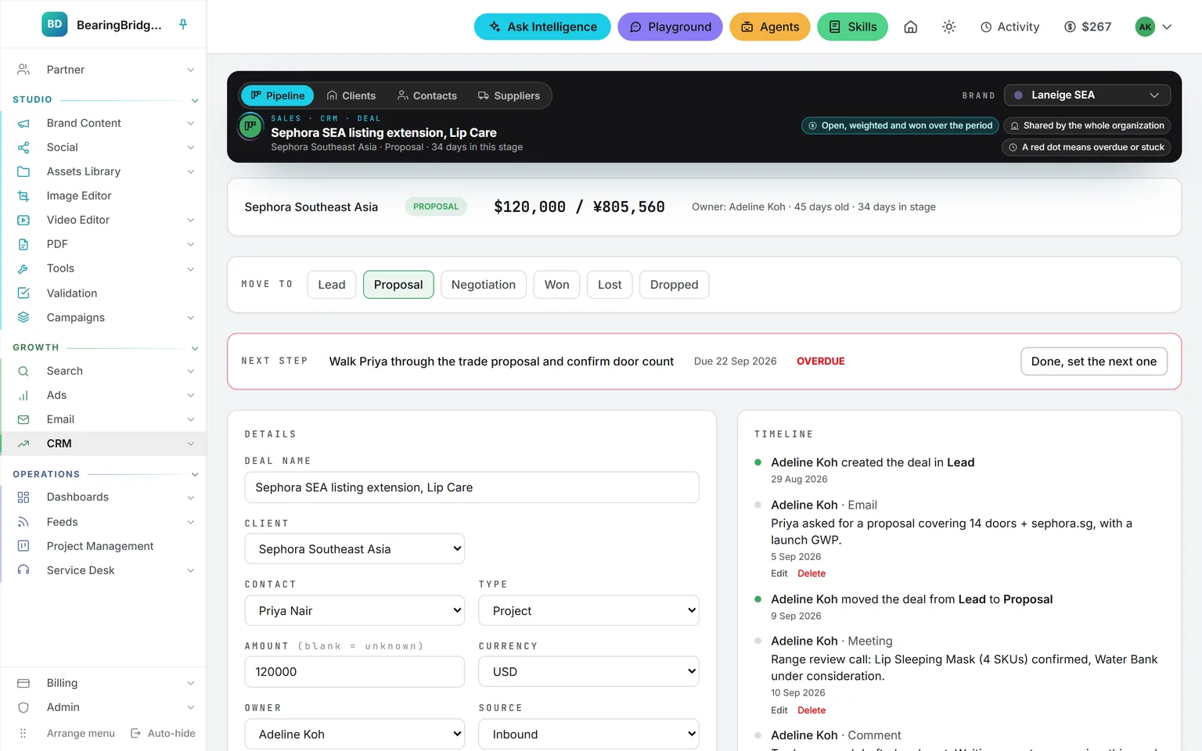
Task: Click the Dashboards grid icon
Action: pyautogui.click(x=23, y=497)
